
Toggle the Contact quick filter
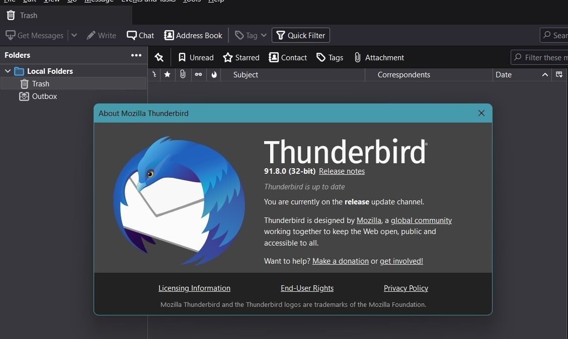click(288, 58)
